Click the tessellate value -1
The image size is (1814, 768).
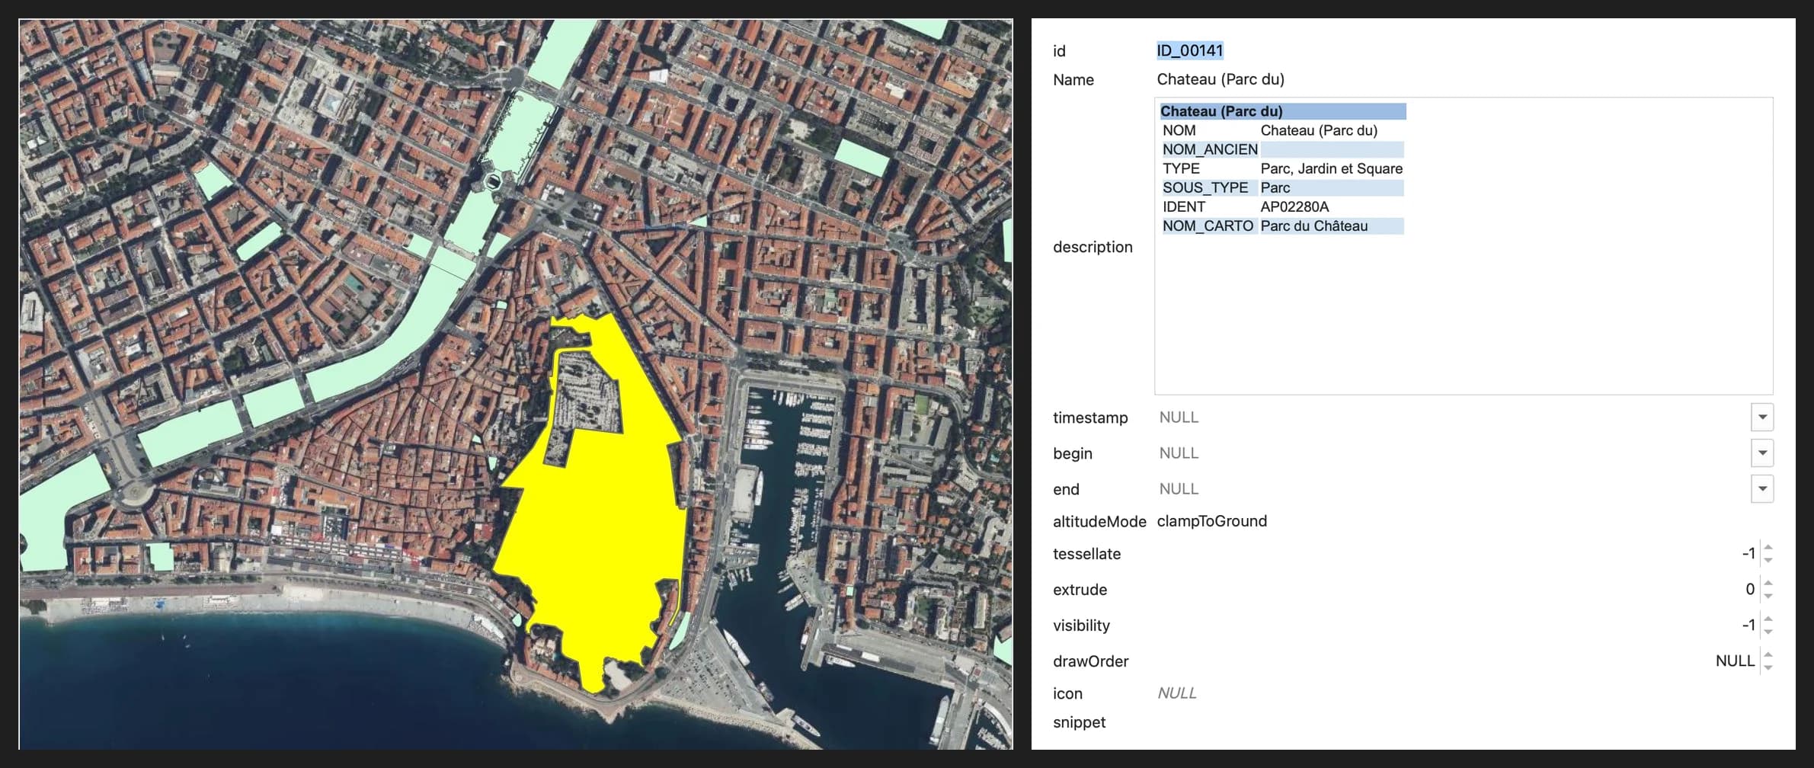(x=1748, y=554)
